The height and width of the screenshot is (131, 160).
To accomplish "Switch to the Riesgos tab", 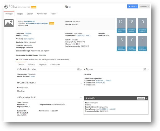I will click(19, 14).
